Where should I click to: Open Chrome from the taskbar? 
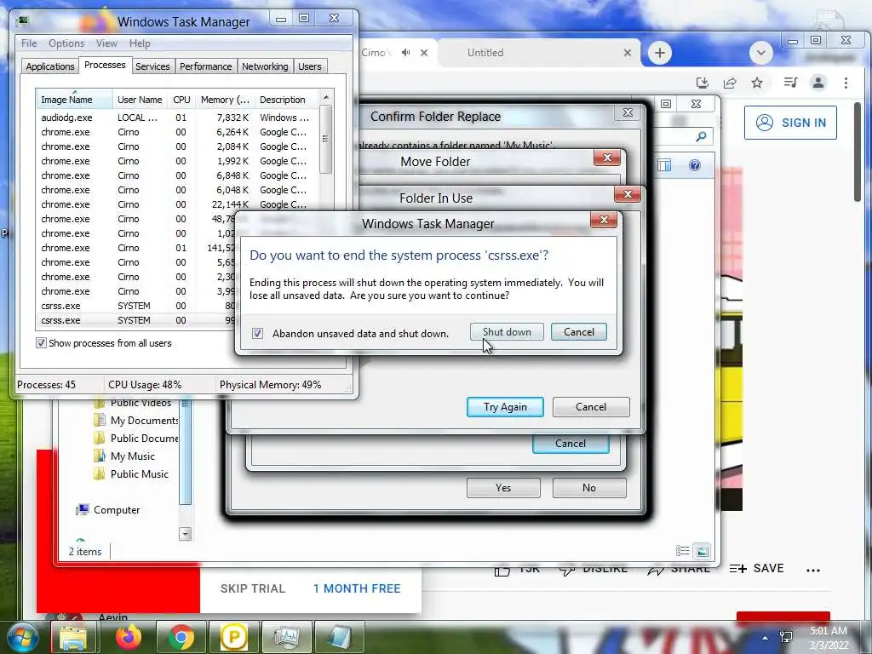point(181,637)
